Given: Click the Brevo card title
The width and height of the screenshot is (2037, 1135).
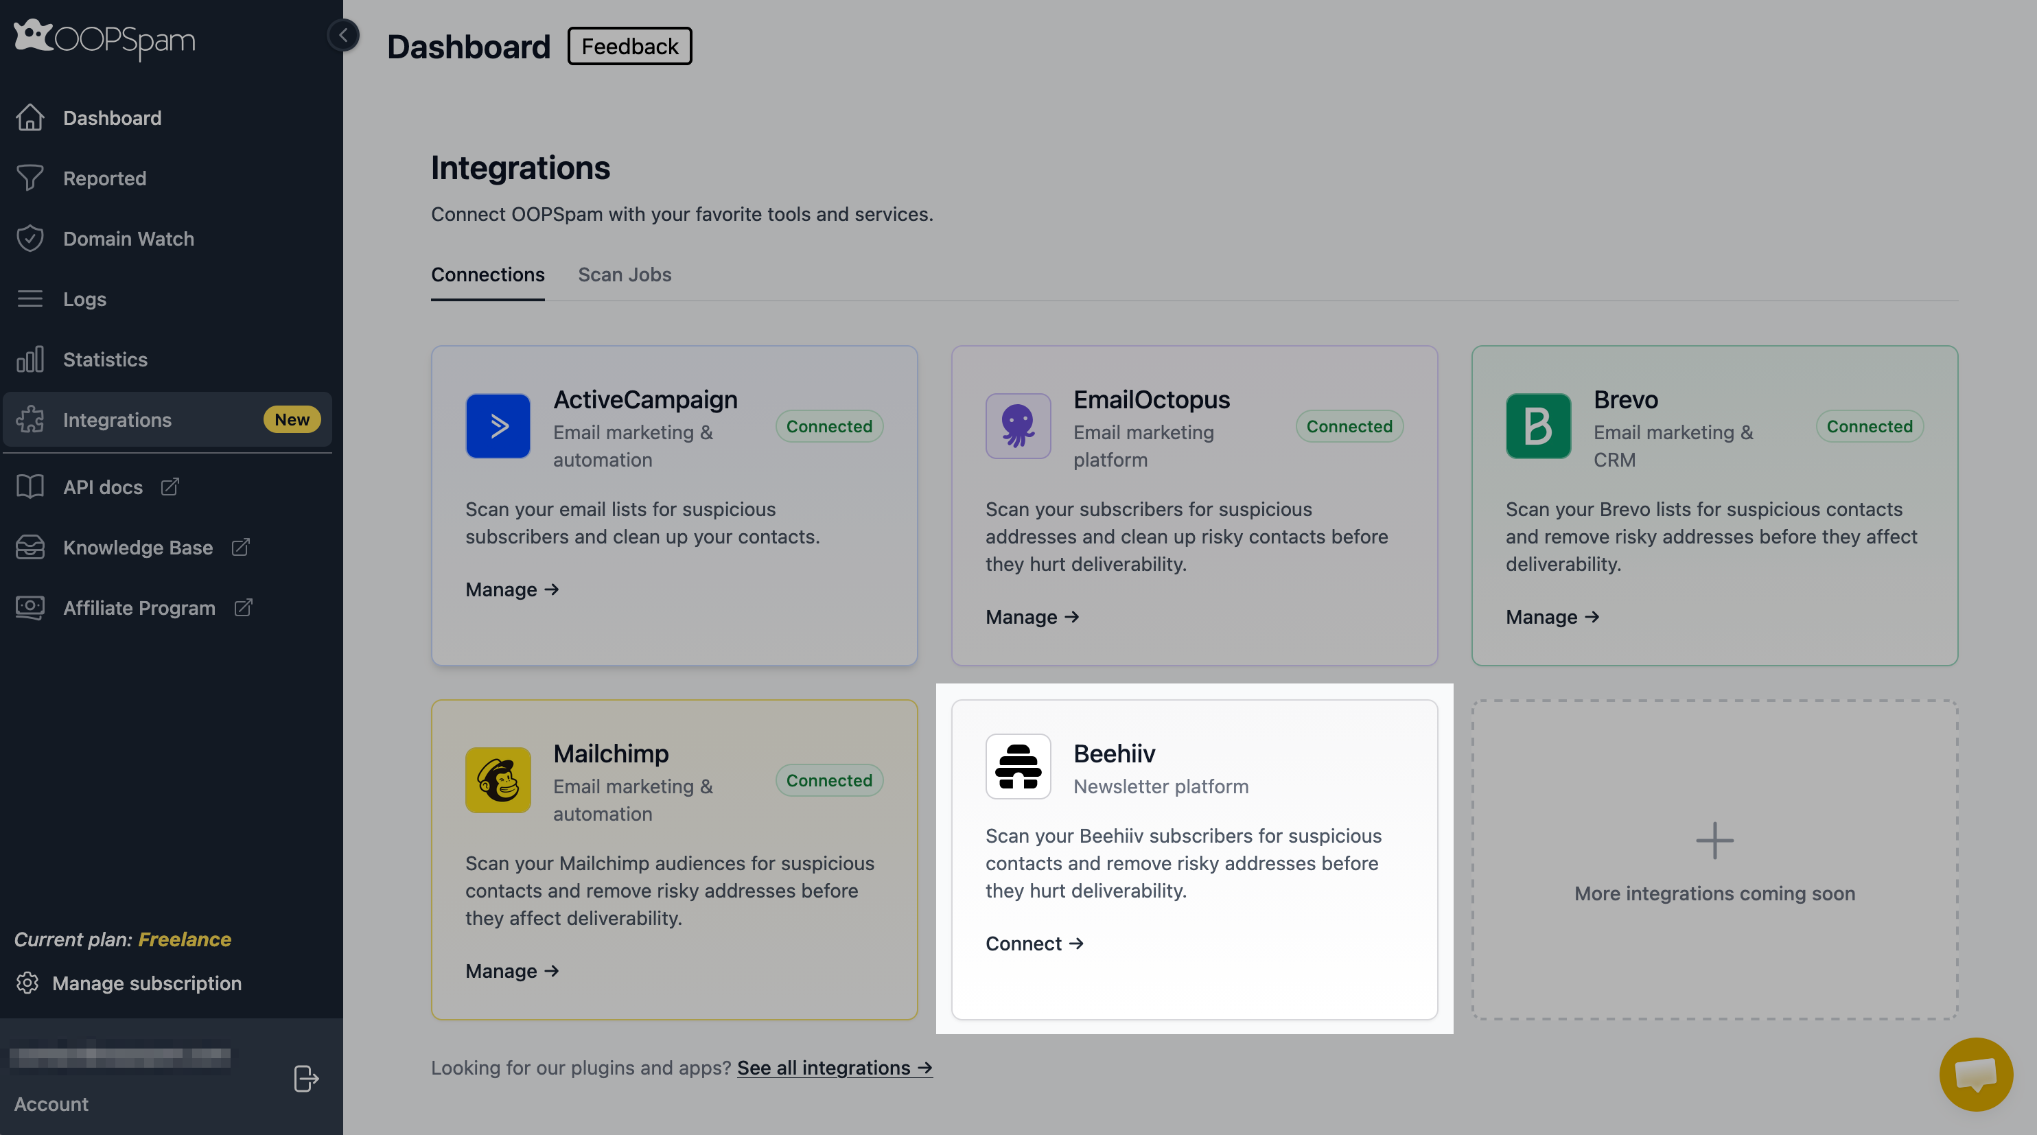Looking at the screenshot, I should tap(1625, 399).
